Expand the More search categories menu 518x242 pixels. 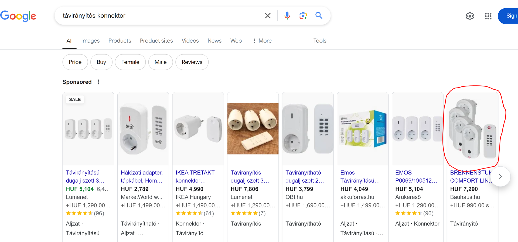[262, 41]
